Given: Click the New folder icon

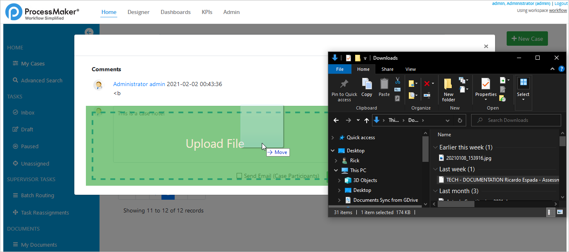Looking at the screenshot, I should pyautogui.click(x=448, y=84).
